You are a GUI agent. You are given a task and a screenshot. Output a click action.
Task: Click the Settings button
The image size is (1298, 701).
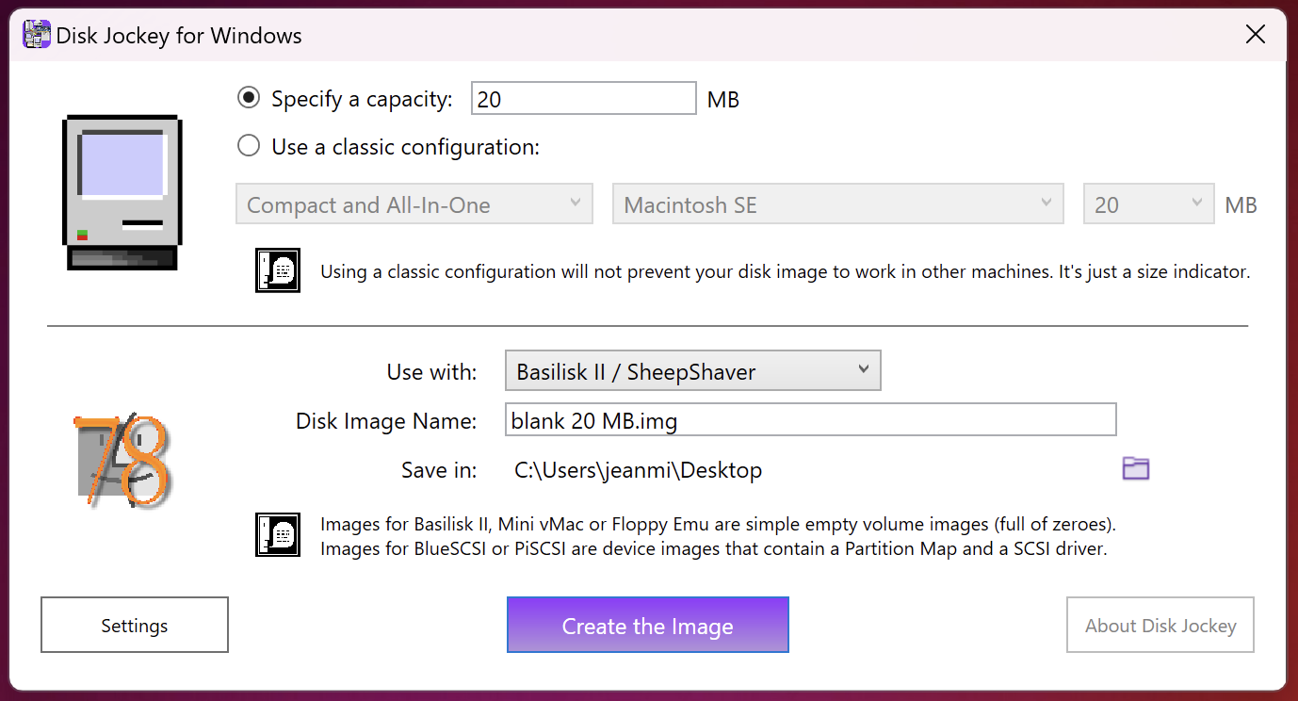pyautogui.click(x=135, y=625)
